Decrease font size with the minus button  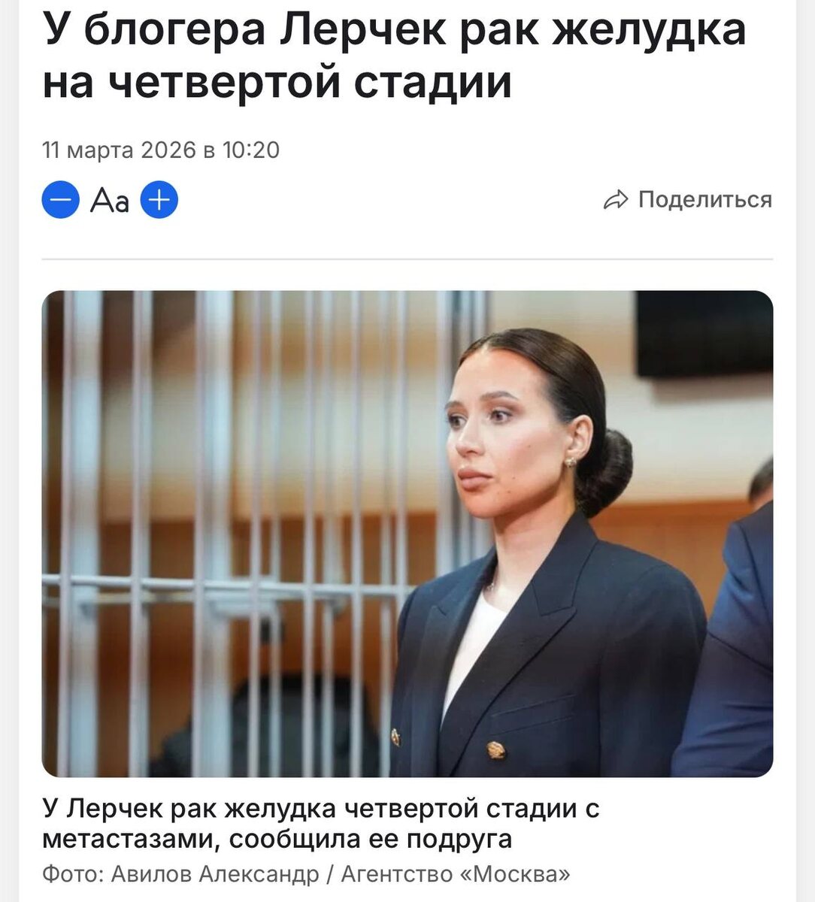coord(60,200)
